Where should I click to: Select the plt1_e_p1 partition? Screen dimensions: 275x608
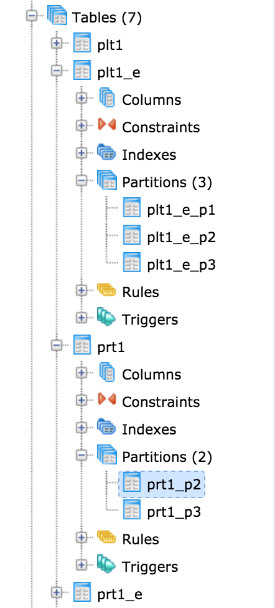click(181, 210)
